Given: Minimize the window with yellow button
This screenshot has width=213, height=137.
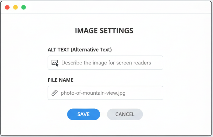Looking at the screenshot, I should (x=15, y=7).
